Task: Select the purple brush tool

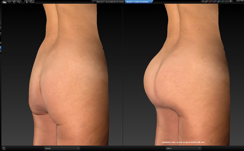Action: click(x=215, y=2)
